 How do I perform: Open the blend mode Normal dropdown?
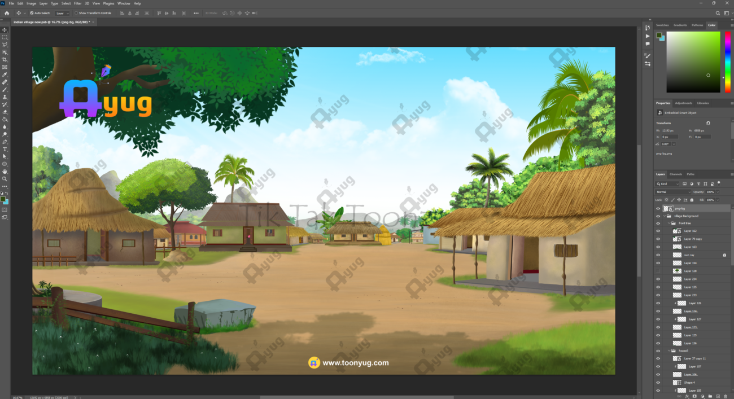(673, 192)
